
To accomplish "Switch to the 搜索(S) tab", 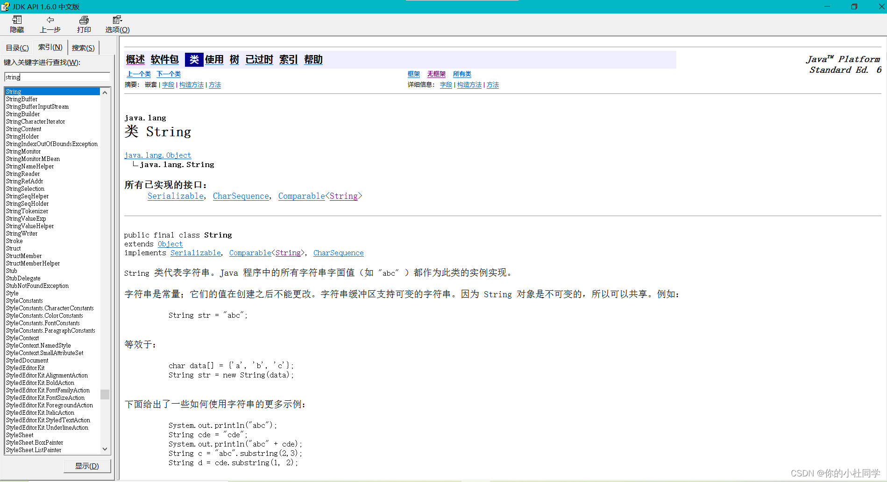I will (x=83, y=47).
